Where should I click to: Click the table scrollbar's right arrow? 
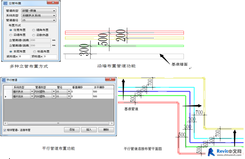(112, 123)
